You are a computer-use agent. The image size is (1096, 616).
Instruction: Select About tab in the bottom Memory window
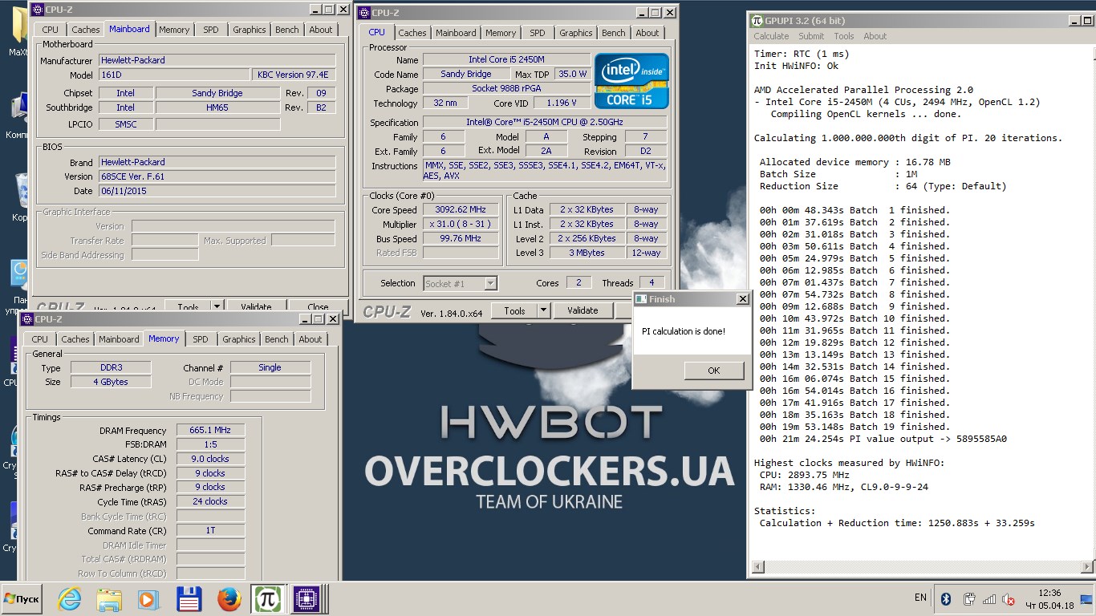(311, 339)
